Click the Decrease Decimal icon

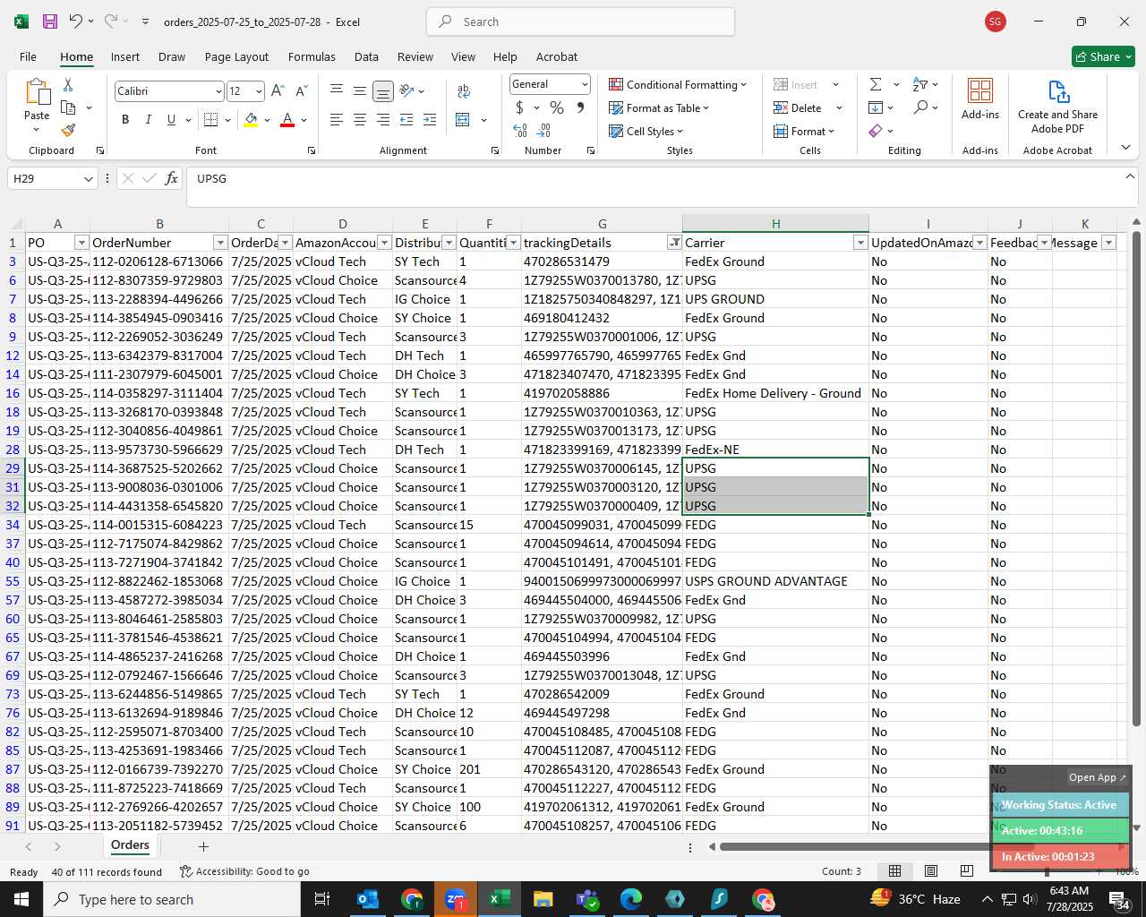[x=544, y=131]
